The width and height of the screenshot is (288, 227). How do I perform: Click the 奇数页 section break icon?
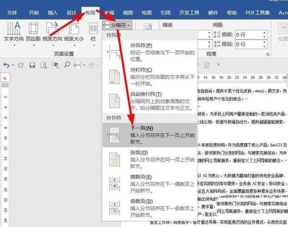[x=115, y=208]
